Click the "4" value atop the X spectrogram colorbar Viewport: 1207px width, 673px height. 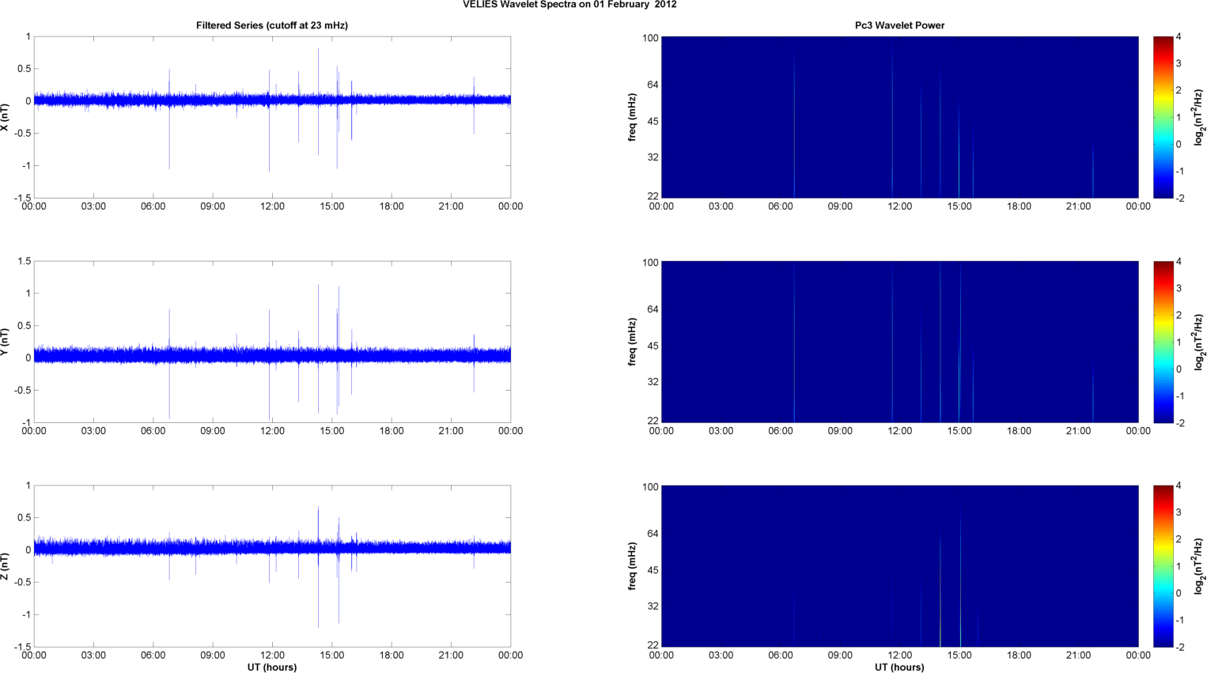(x=1179, y=36)
